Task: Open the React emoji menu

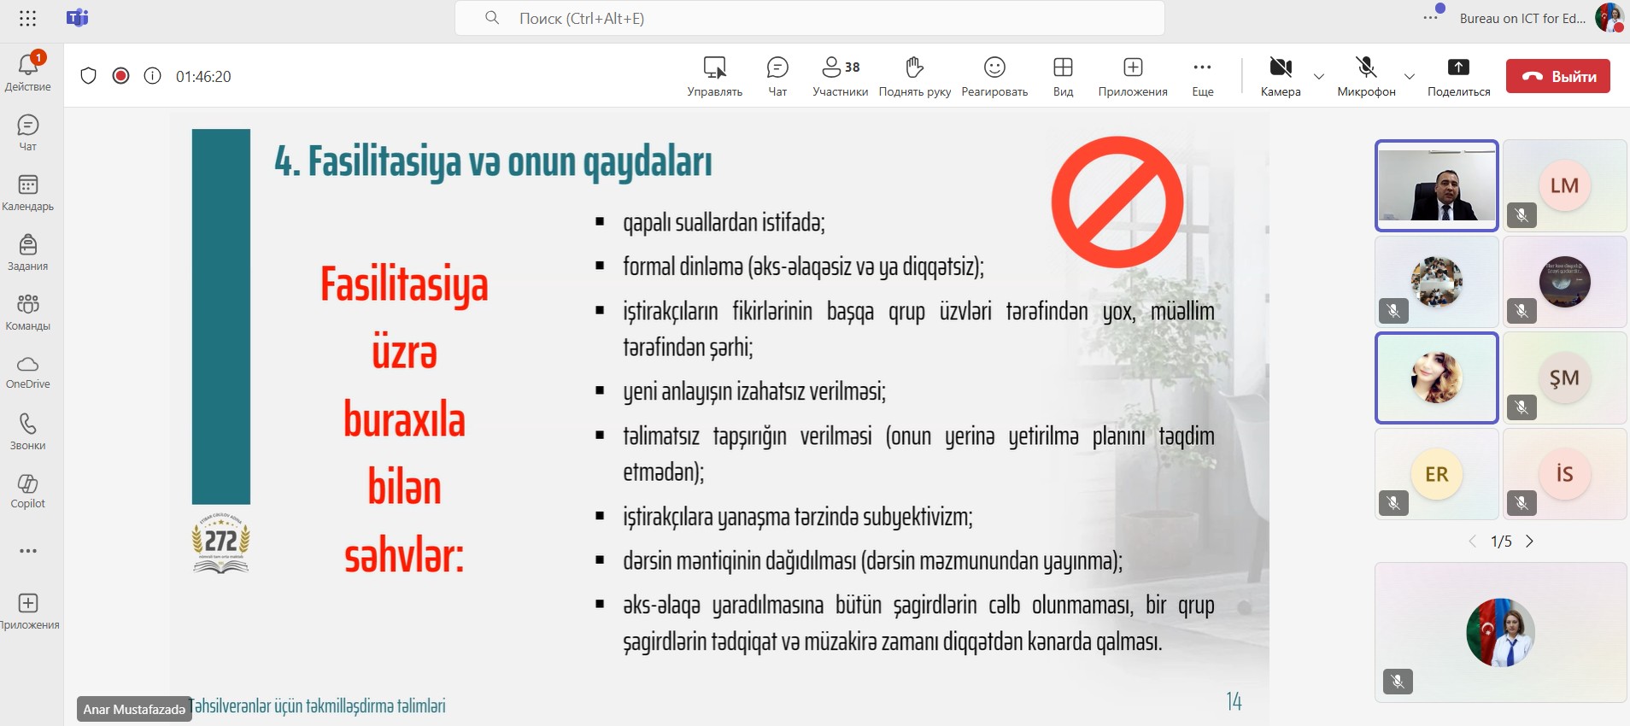Action: 994,76
